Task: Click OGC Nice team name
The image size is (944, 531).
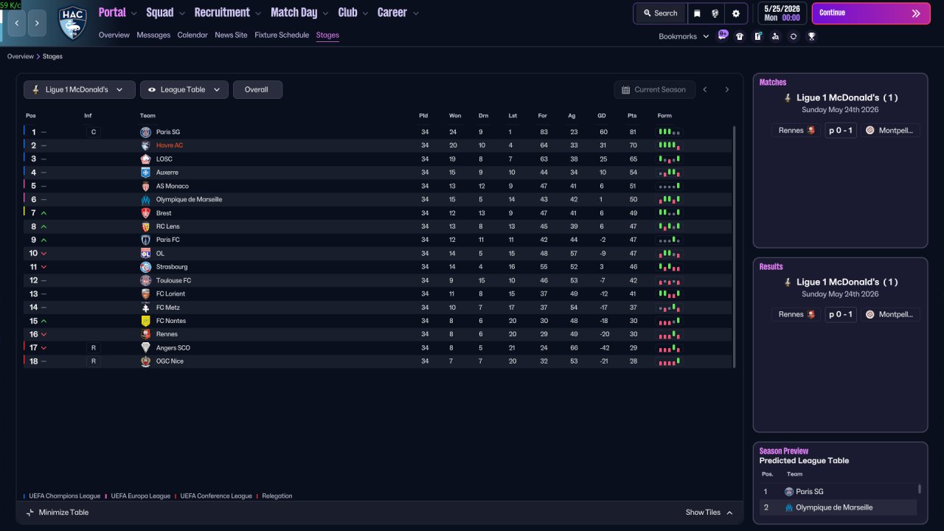Action: [170, 361]
